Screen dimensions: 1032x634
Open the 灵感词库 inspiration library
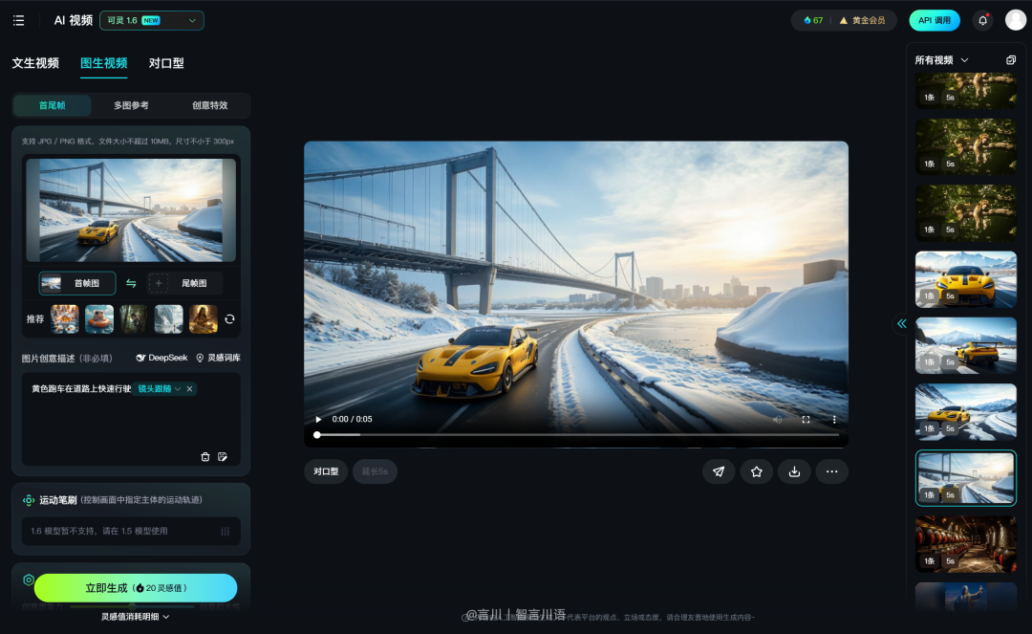(x=222, y=358)
